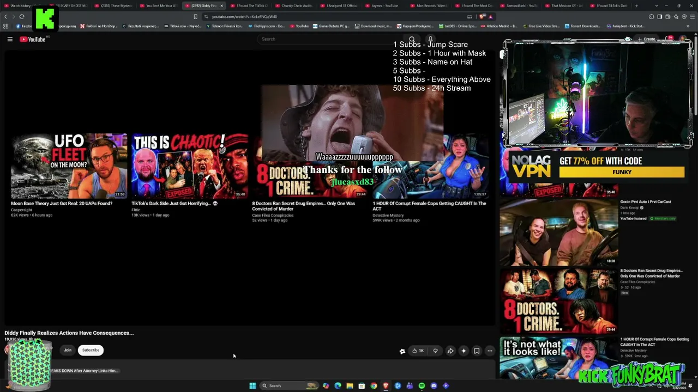
Task: Open 'TikTok's Dark Side Just Got Horrifying' title
Action: pos(174,204)
